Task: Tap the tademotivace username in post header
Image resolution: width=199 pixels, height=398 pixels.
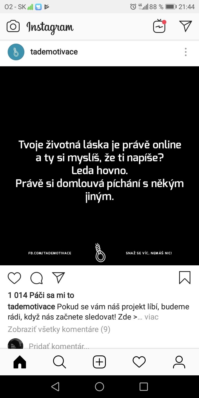Action: point(54,52)
